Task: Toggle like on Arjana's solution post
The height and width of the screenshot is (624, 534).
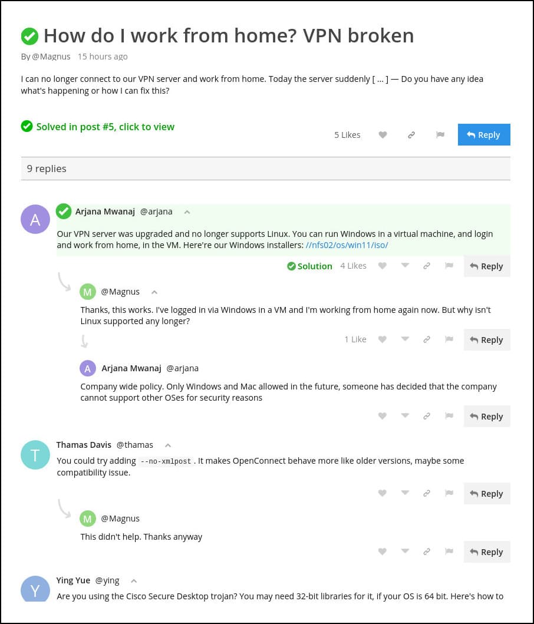Action: coord(383,266)
